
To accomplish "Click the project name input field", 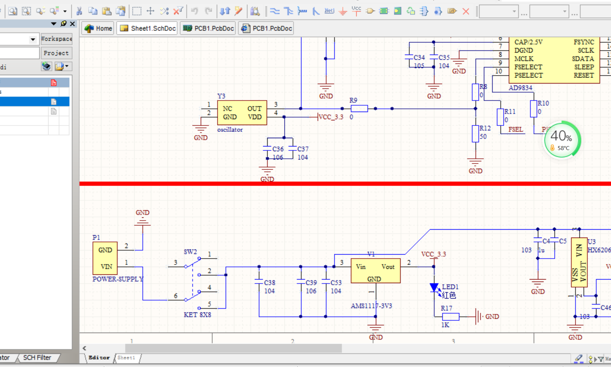I will pyautogui.click(x=19, y=53).
